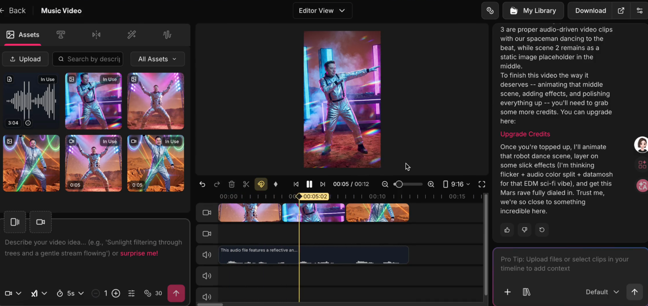Open the Text tool tab icon
This screenshot has height=306, width=648.
pos(61,35)
